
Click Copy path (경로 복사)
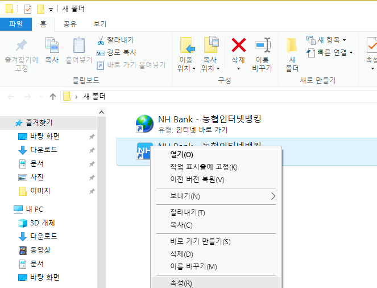[117, 52]
